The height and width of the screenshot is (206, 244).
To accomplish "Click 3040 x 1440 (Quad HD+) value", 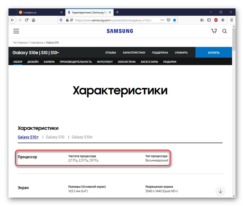I will [162, 191].
